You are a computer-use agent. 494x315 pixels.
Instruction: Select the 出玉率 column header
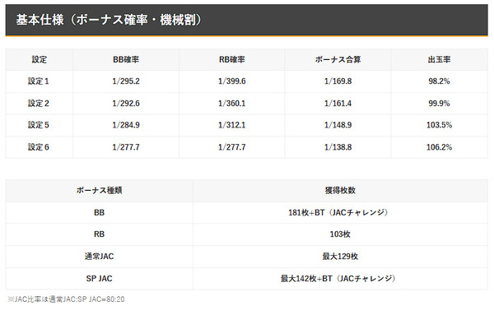tap(439, 59)
